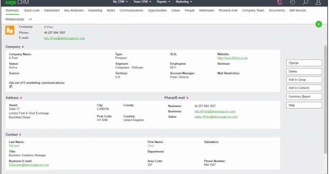
Task: Click the green plus New button
Action: tap(319, 24)
